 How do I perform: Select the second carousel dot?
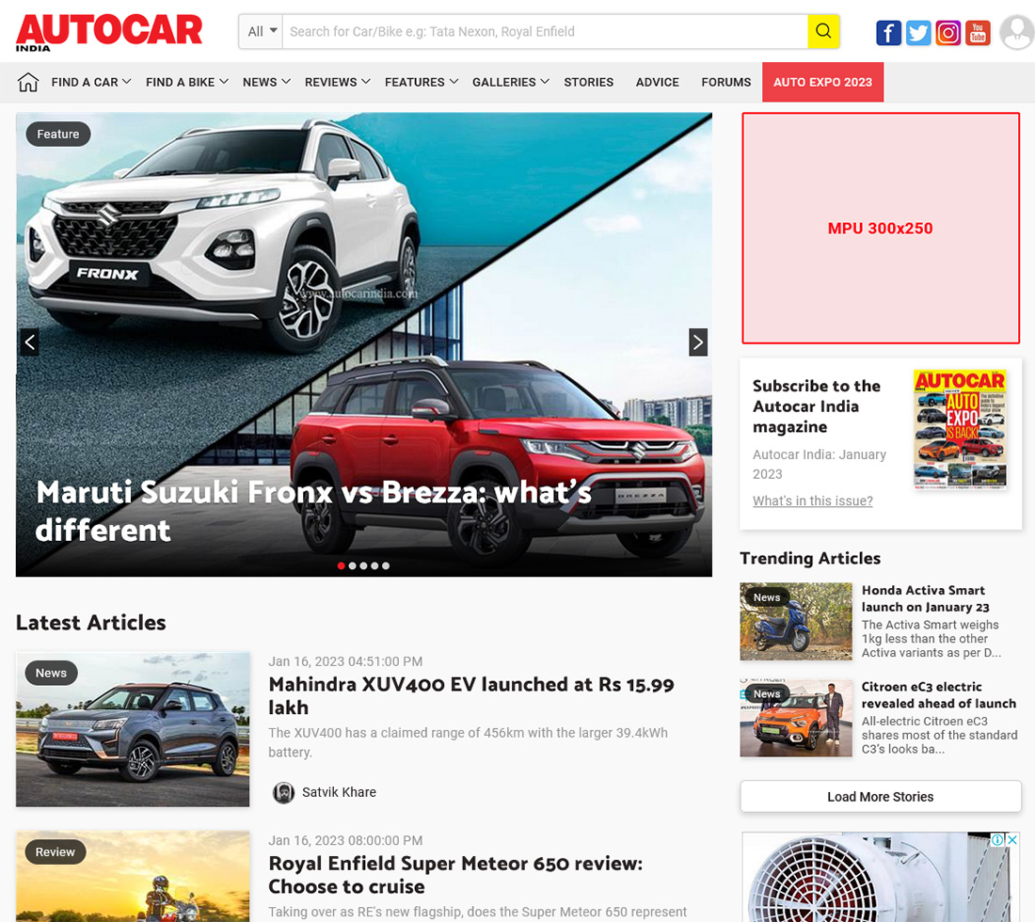coord(352,565)
